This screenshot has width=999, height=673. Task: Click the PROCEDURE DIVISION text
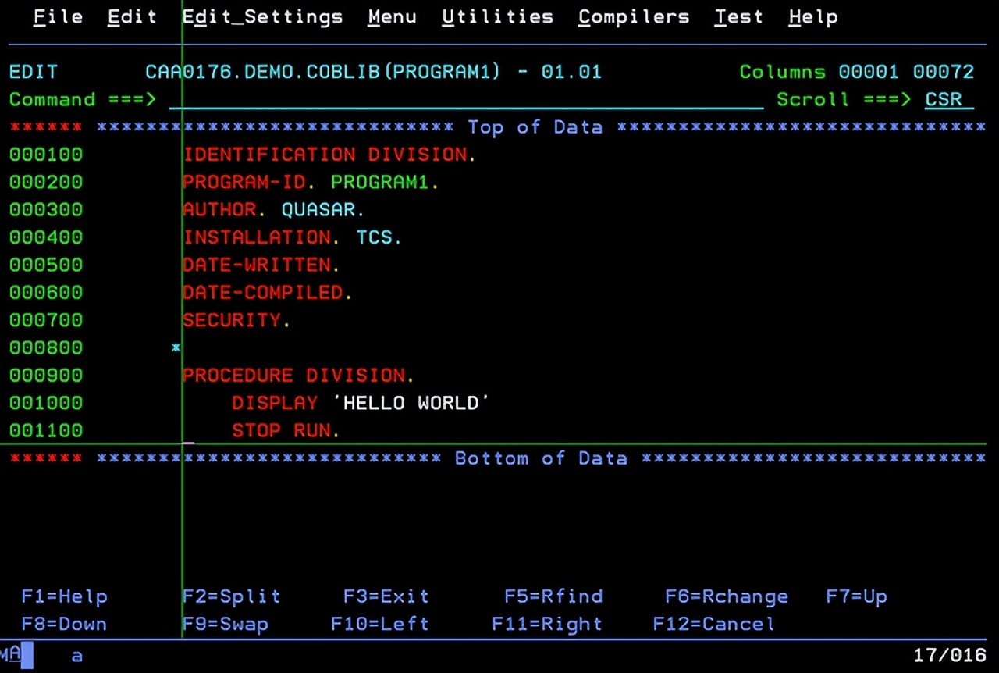tap(294, 375)
